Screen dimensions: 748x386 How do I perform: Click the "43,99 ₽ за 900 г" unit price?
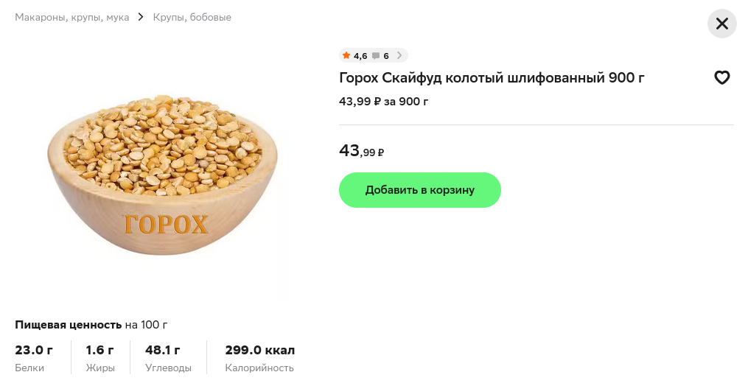(383, 101)
